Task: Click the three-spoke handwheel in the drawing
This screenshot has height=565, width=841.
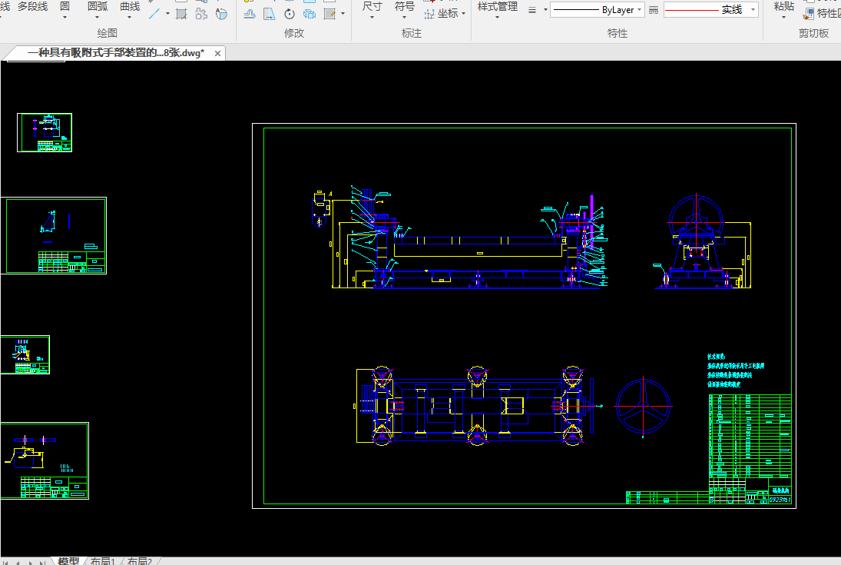Action: pyautogui.click(x=644, y=405)
